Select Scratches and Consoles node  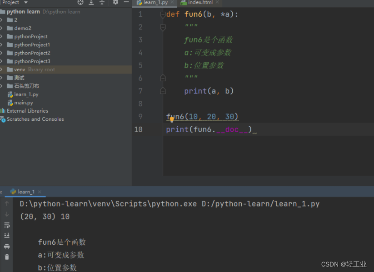click(x=35, y=119)
